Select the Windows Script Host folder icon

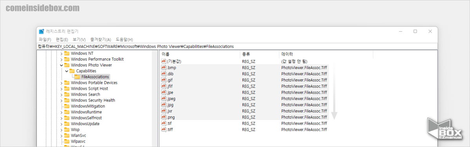click(67, 89)
